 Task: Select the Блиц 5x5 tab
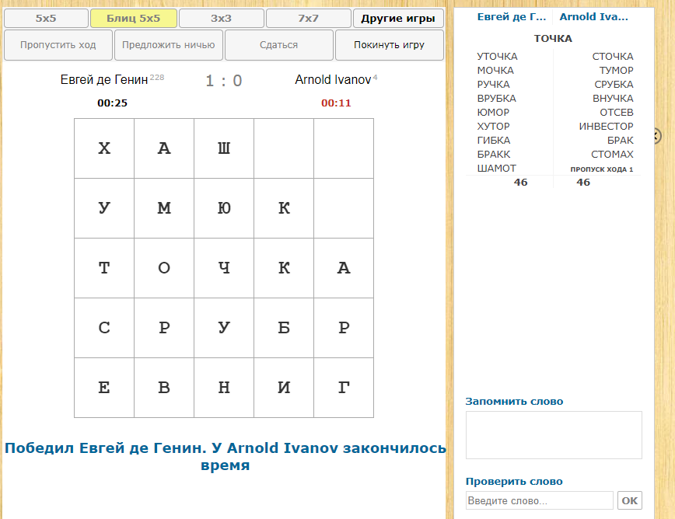134,19
